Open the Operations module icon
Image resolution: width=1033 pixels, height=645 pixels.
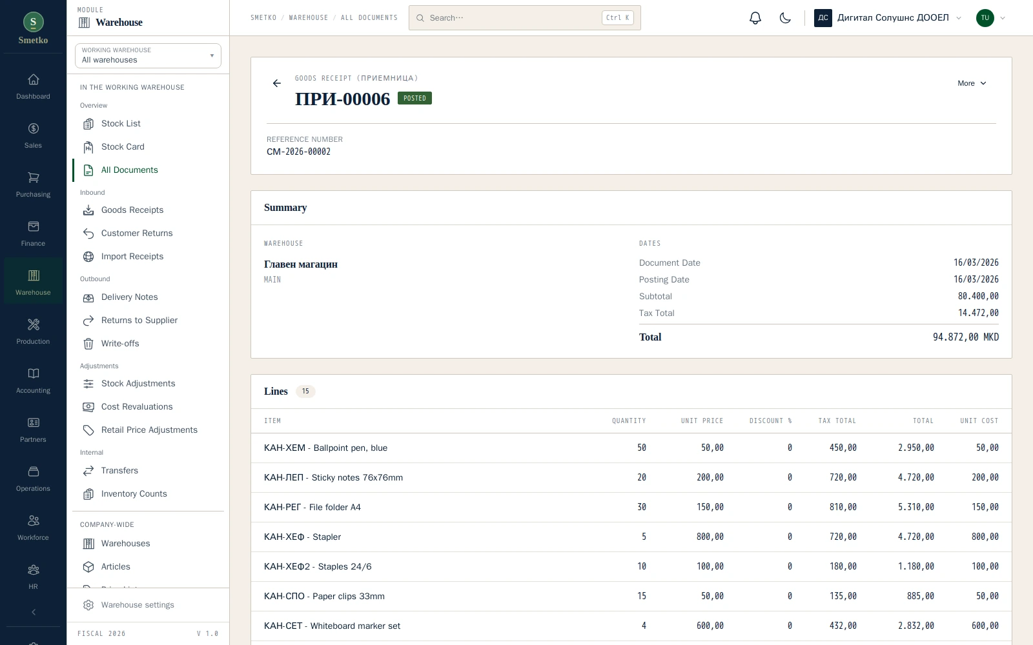point(33,479)
